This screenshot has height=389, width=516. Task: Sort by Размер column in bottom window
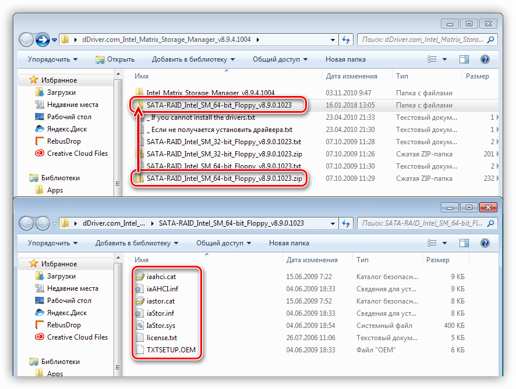[437, 260]
